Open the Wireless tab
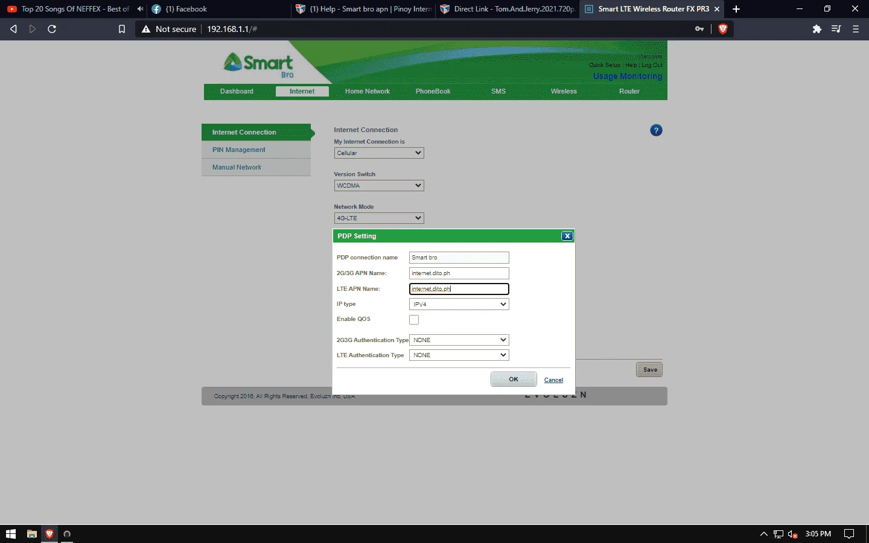The width and height of the screenshot is (869, 543). [x=564, y=92]
